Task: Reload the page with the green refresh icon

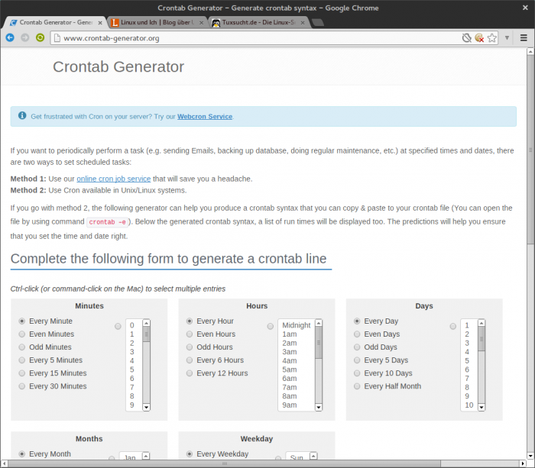Action: click(x=41, y=37)
